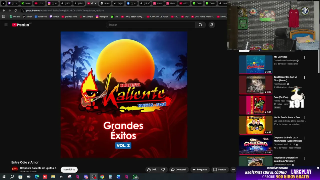The width and height of the screenshot is (320, 180).
Task: Open options menu for No Se Puede Amar a Dos
Action: click(x=304, y=118)
